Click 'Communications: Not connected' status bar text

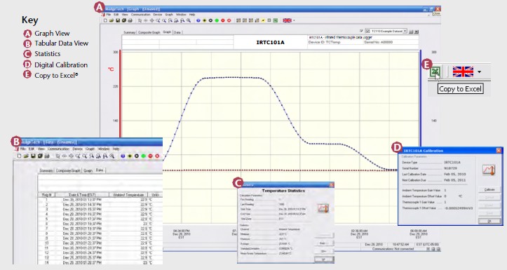pos(393,249)
